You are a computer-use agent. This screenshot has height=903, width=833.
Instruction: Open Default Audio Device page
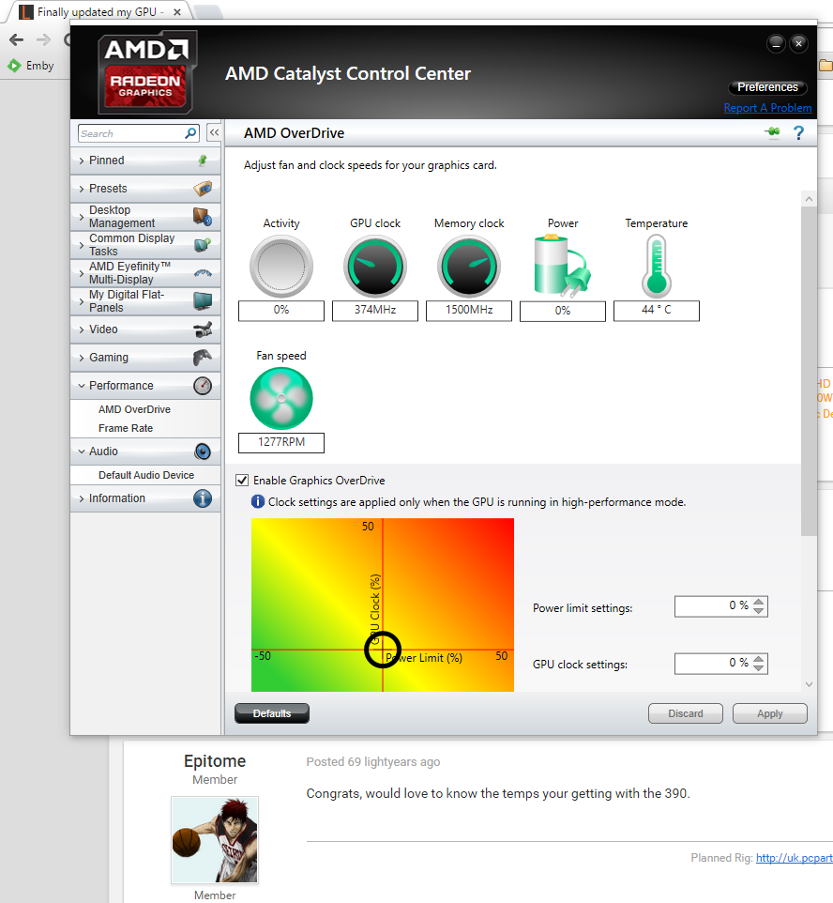[x=146, y=475]
